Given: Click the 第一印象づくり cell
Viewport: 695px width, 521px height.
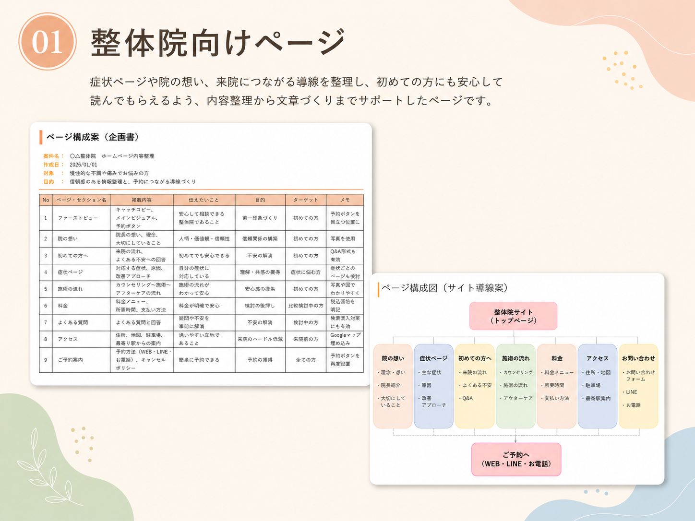Looking at the screenshot, I should click(x=260, y=218).
